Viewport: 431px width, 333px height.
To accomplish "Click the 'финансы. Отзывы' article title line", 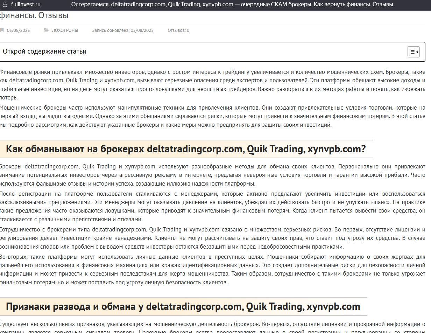I will pyautogui.click(x=34, y=15).
